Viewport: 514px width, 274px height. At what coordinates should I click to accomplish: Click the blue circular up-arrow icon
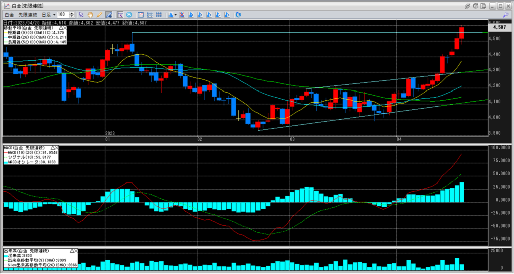130,15
